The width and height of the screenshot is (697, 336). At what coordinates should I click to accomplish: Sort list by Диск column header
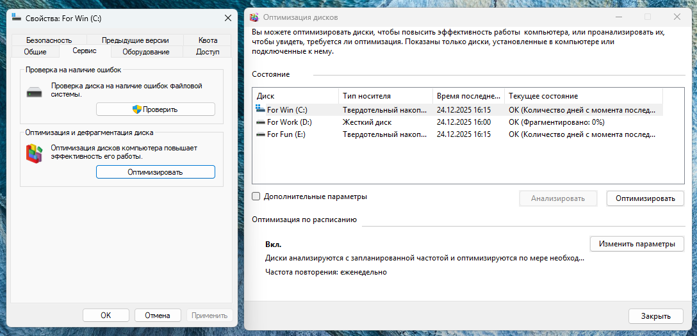coord(295,96)
